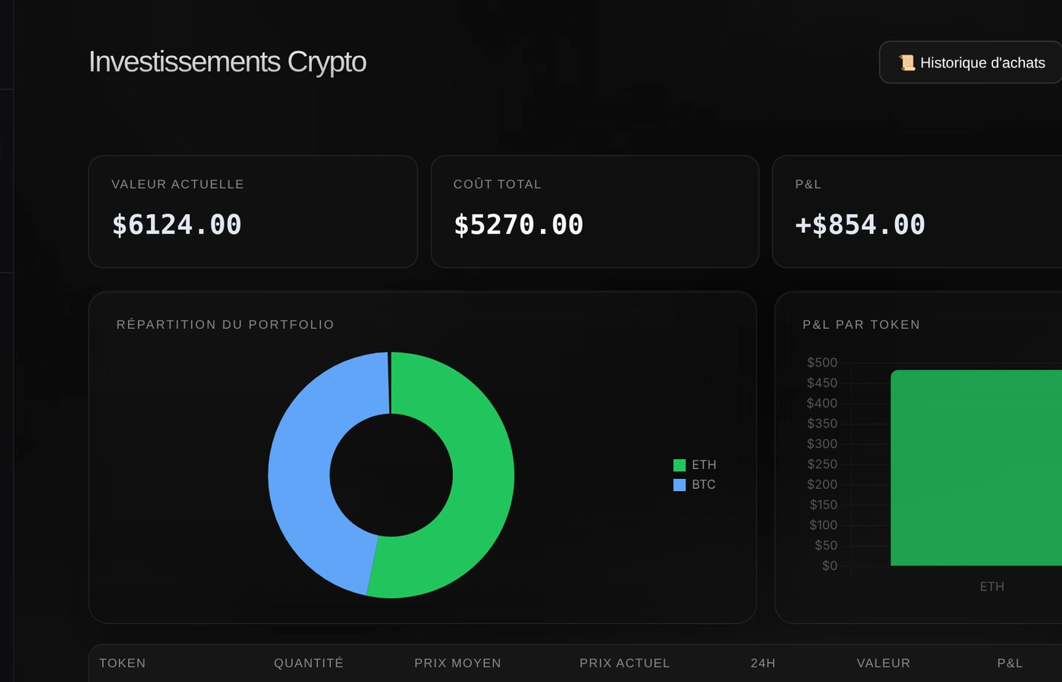
Task: Click the ETH legend label
Action: point(704,465)
